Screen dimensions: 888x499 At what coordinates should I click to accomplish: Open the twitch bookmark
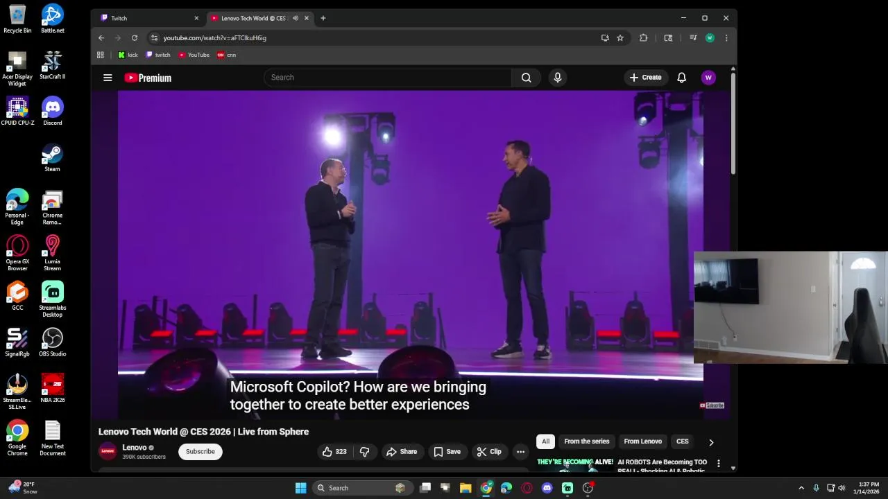[157, 55]
